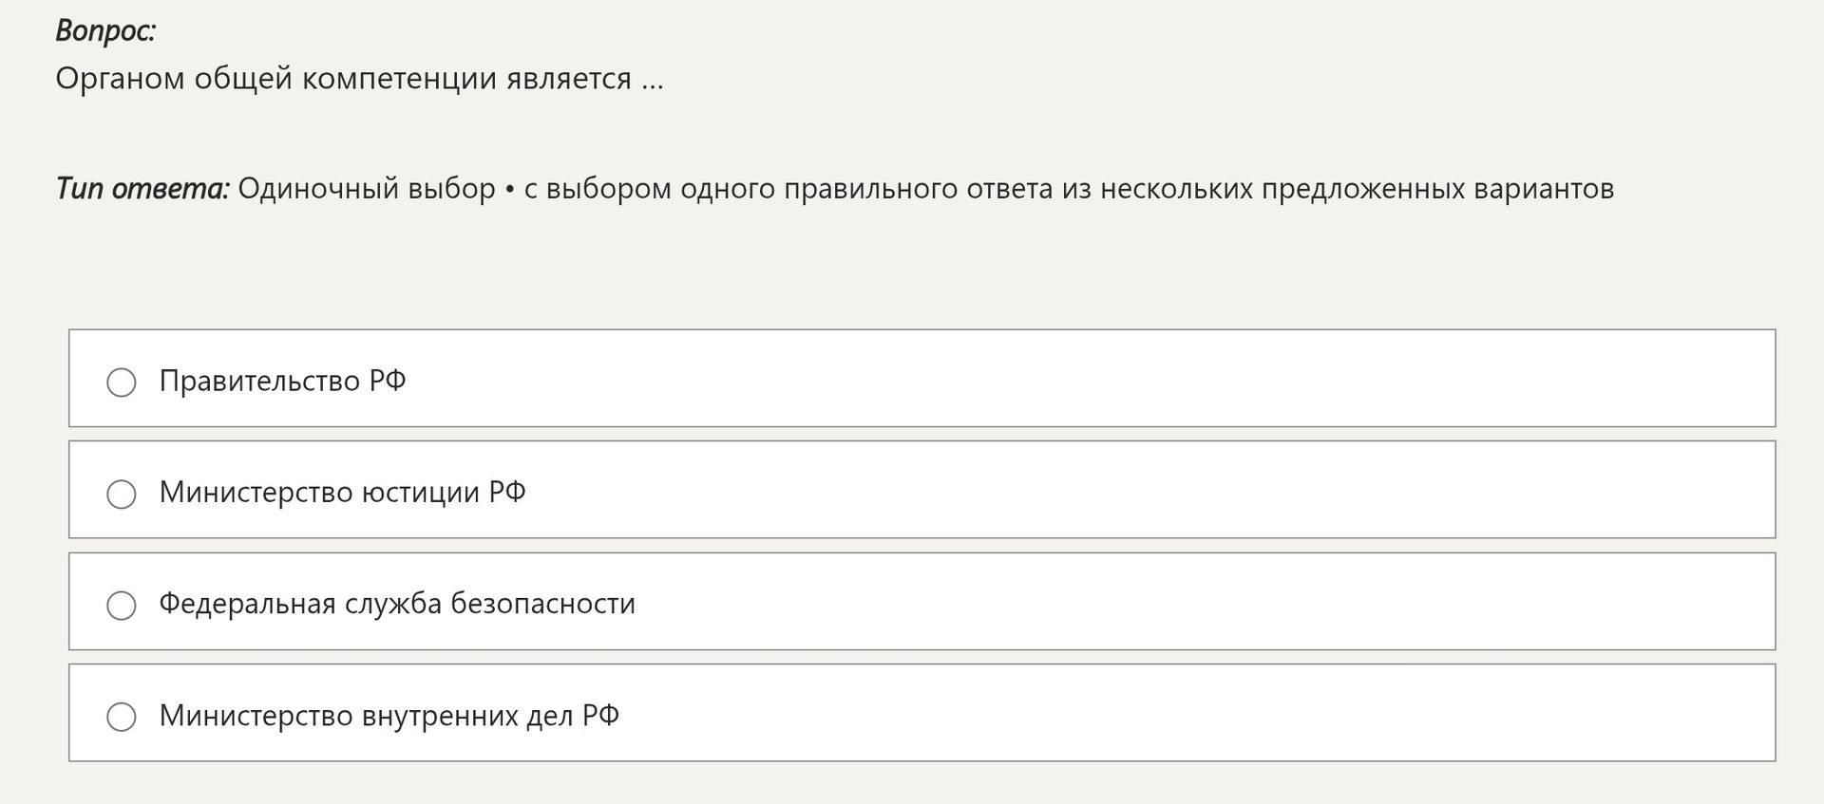Click the word компетенции in the question
This screenshot has width=1824, height=804.
(x=399, y=79)
